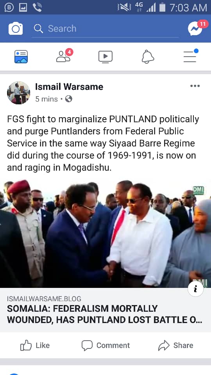The width and height of the screenshot is (211, 375).
Task: Open the handshake link preview image
Action: click(105, 234)
